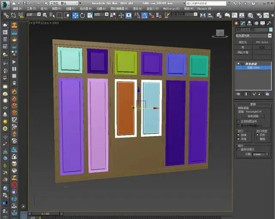
Task: Click Configure Modifier Sets icon
Action: 267,94
